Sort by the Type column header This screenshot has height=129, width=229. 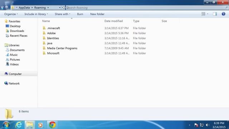click(136, 21)
